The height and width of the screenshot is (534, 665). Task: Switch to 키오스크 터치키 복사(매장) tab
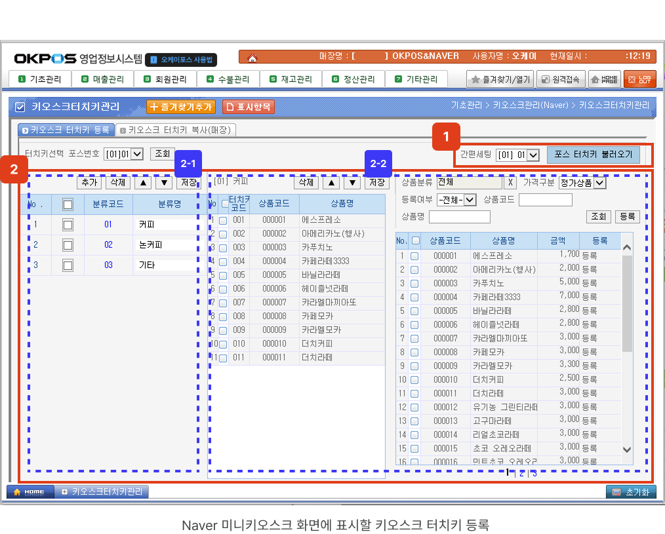174,130
